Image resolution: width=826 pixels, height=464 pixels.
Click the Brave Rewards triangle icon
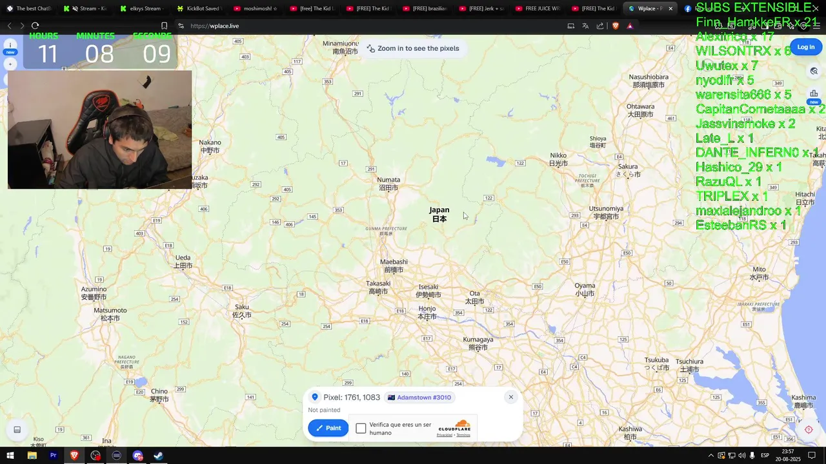pos(630,26)
